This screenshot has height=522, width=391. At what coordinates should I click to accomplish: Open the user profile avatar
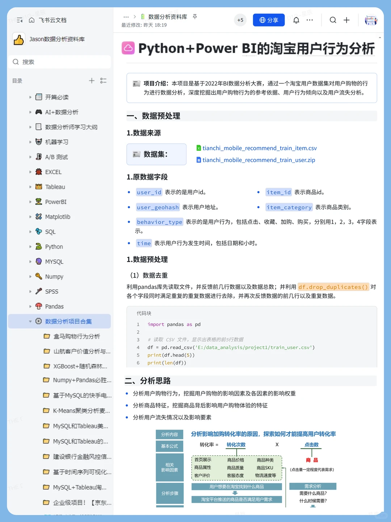[x=371, y=20]
